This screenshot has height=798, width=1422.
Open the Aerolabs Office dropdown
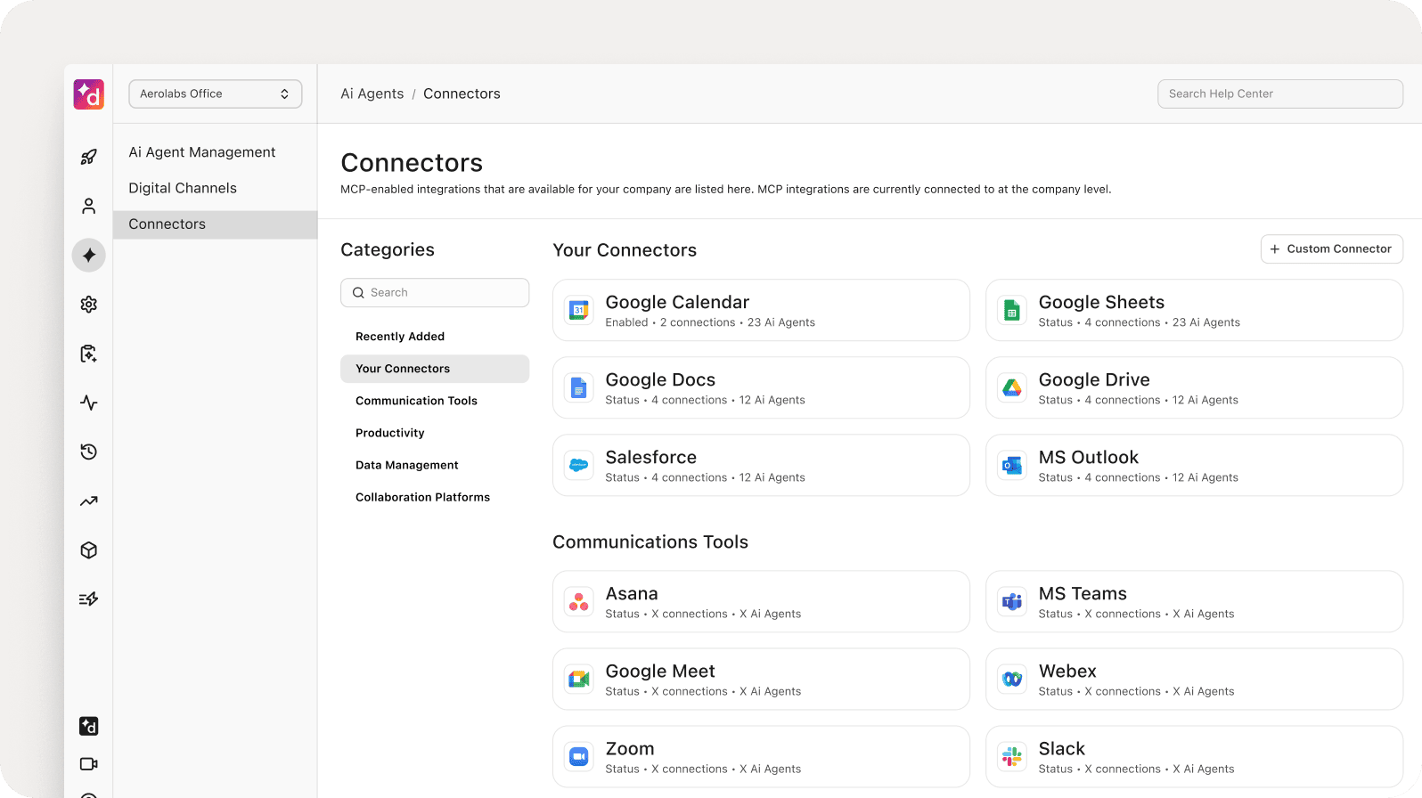click(x=216, y=94)
